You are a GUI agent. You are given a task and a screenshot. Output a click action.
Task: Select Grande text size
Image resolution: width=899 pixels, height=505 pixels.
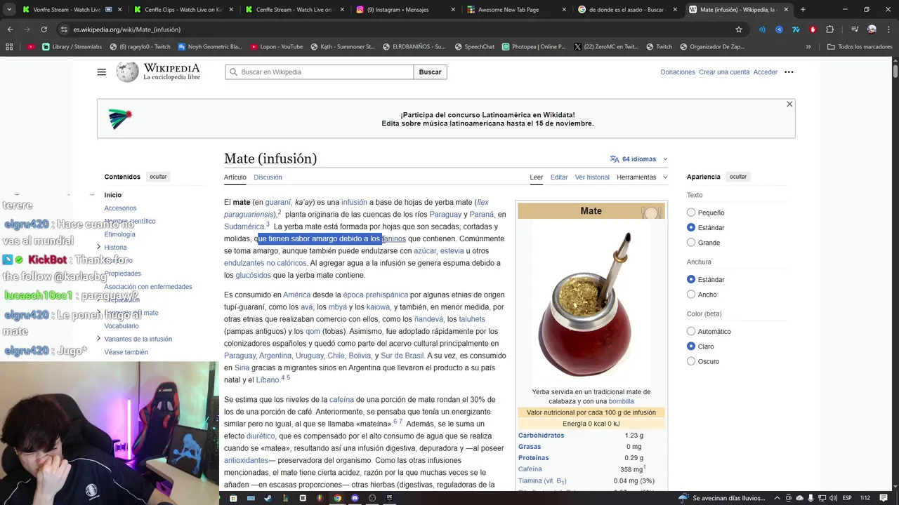(x=691, y=243)
